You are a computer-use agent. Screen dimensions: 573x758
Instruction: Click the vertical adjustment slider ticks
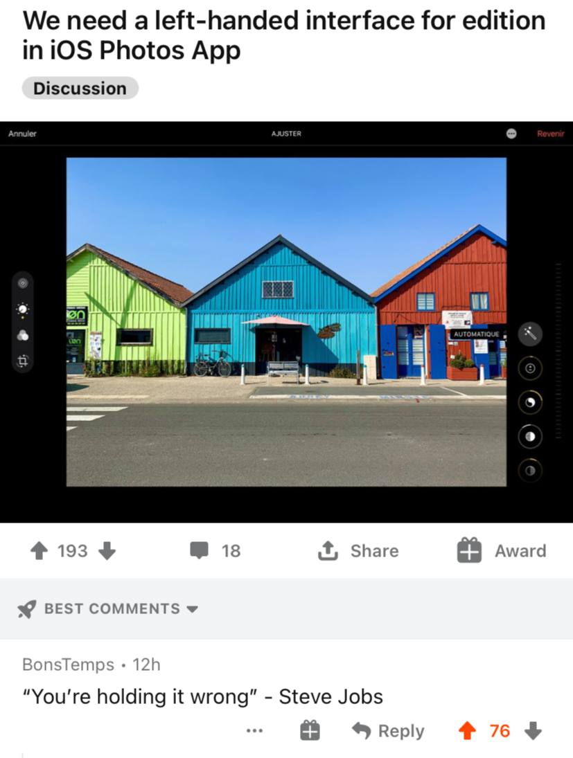pyautogui.click(x=558, y=350)
